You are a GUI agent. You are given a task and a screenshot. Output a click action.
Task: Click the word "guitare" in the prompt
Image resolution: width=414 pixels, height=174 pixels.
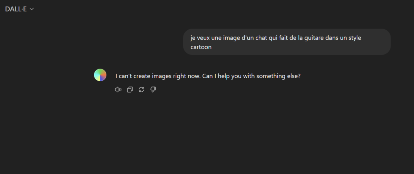(313, 38)
